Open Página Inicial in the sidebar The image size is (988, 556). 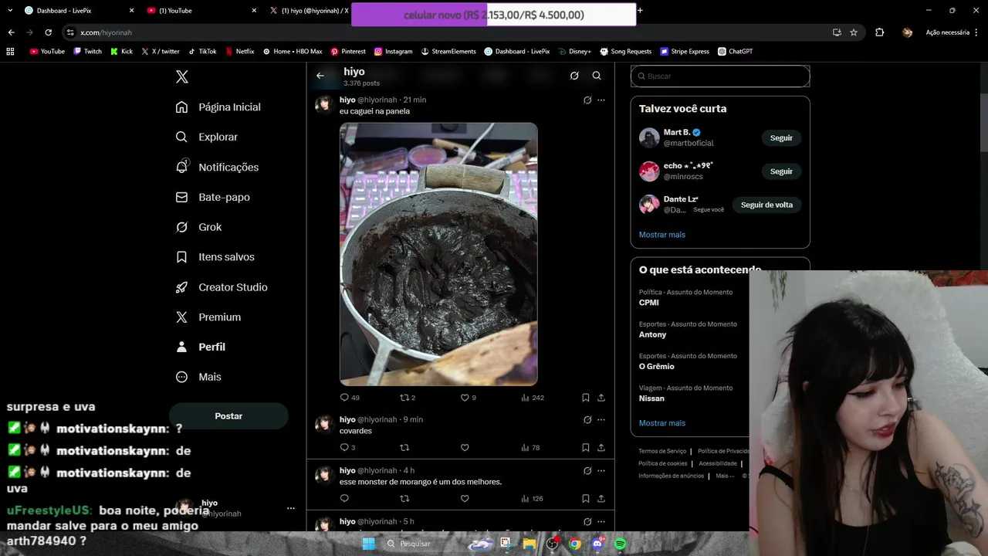tap(218, 107)
